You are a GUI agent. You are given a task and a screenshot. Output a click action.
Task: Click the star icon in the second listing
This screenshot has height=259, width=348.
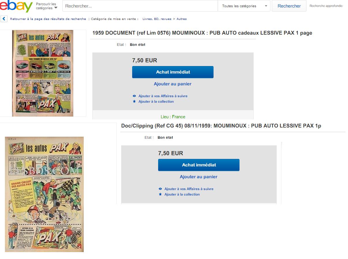[160, 194]
